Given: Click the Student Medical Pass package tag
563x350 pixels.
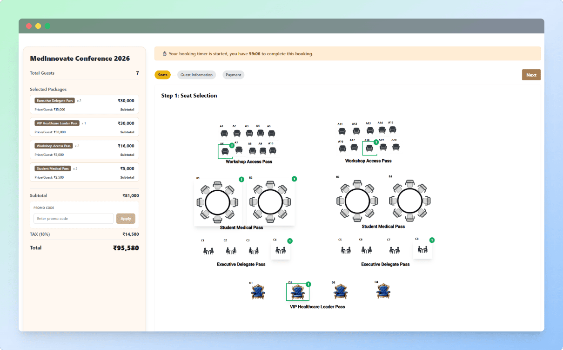Looking at the screenshot, I should tap(53, 169).
